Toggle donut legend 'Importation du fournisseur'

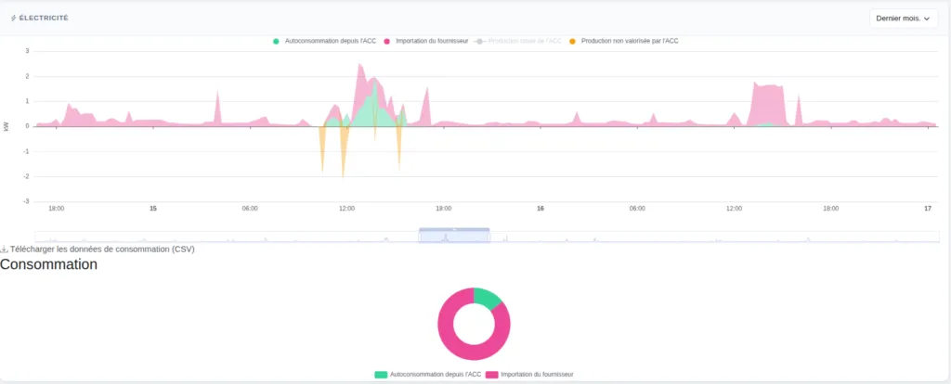[x=529, y=375]
